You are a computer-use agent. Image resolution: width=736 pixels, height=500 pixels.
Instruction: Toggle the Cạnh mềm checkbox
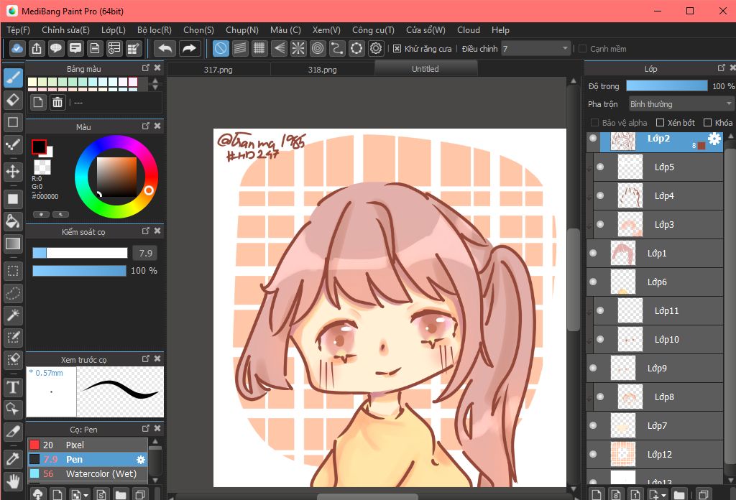(582, 49)
